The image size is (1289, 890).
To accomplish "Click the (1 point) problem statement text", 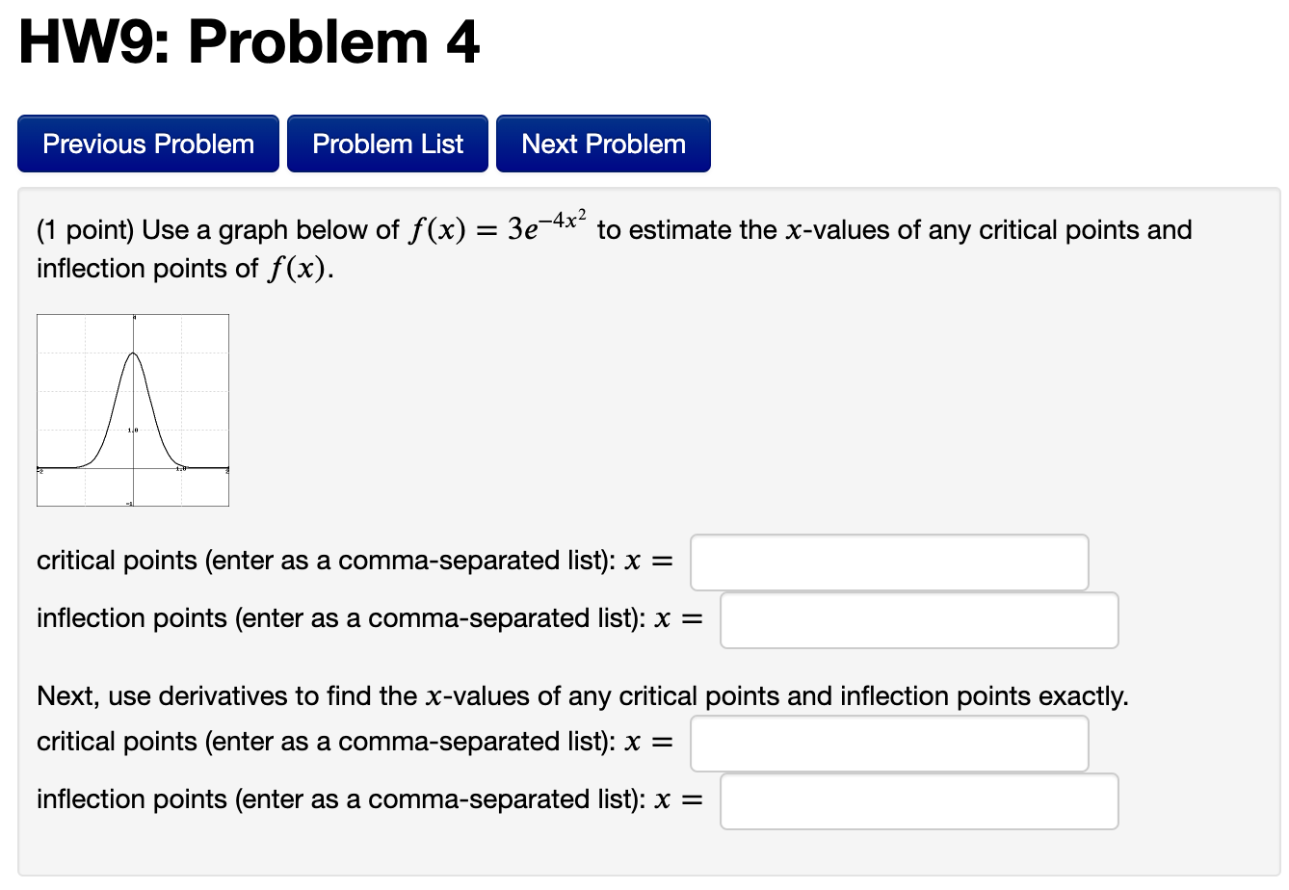I will pos(385,229).
